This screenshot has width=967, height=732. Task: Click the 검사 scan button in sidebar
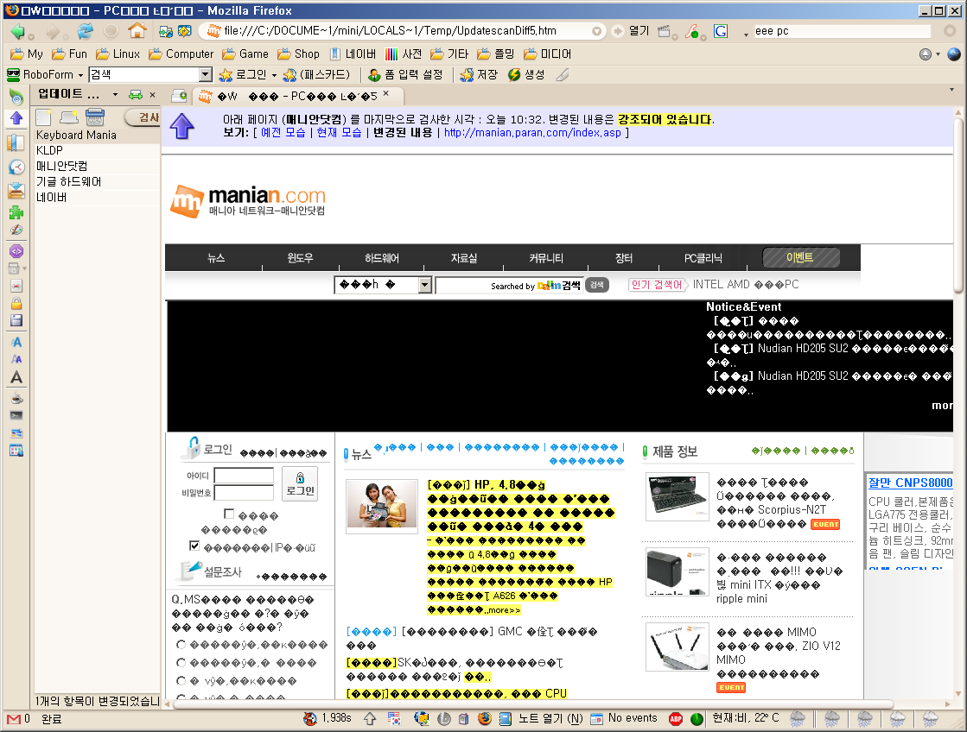click(x=144, y=117)
